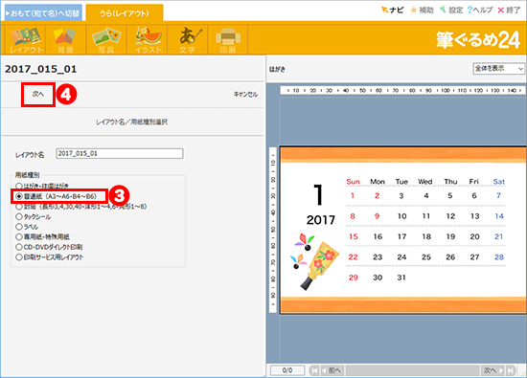
Task: Open the 印刷 (print) tool
Action: click(228, 39)
